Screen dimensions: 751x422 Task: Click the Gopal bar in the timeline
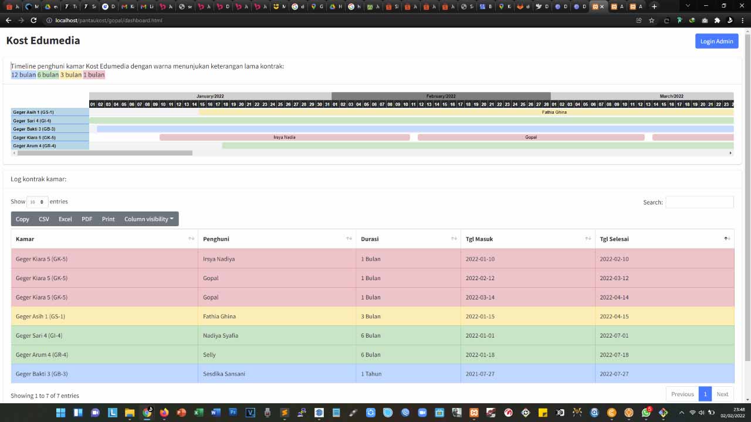(530, 137)
